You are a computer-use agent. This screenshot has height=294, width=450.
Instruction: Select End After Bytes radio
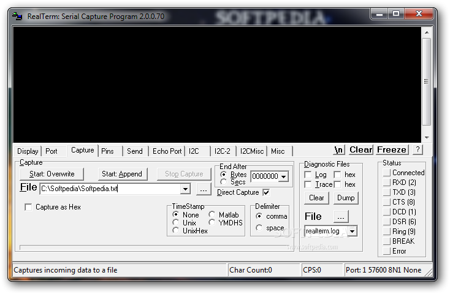pos(223,174)
